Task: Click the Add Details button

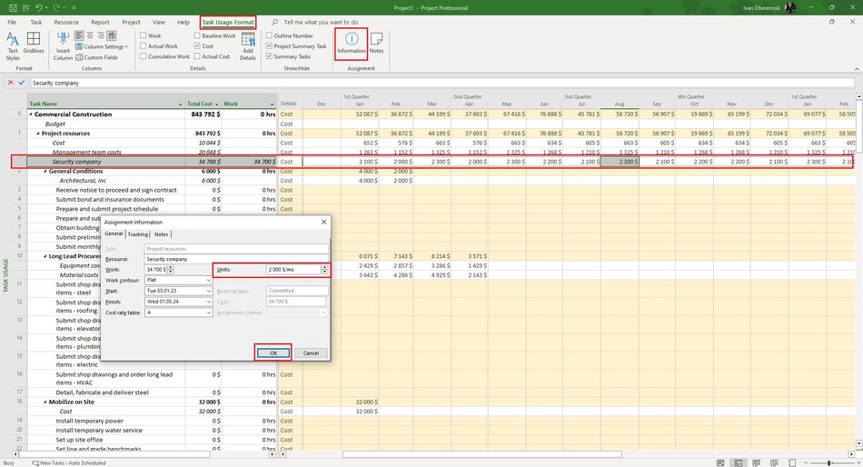Action: pos(248,46)
